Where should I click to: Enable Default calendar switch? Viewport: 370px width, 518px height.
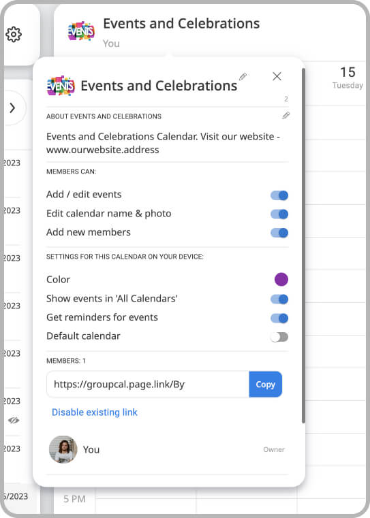click(279, 337)
